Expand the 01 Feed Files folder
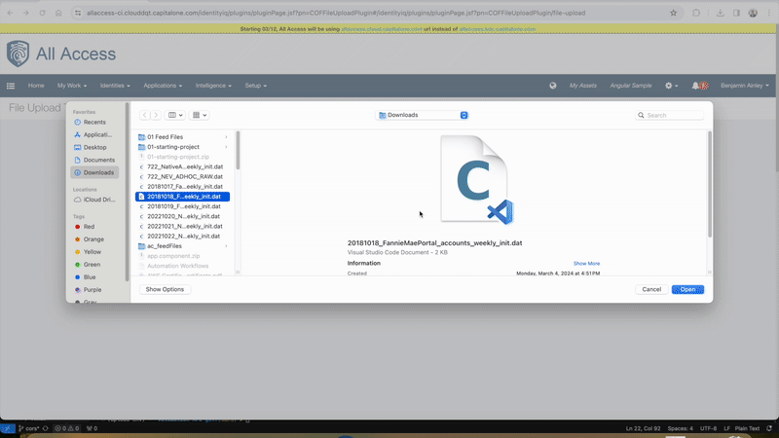Image resolution: width=779 pixels, height=438 pixels. tap(226, 137)
